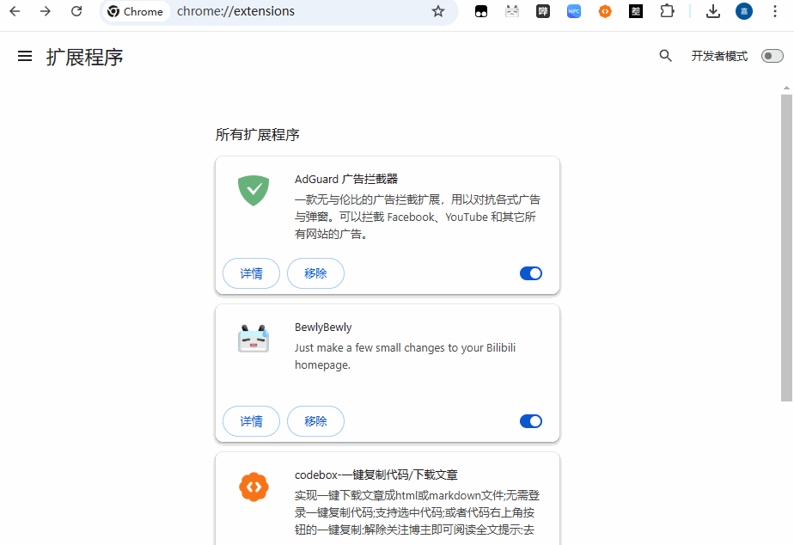The height and width of the screenshot is (545, 794).
Task: Open 详情 for AdGuard extension
Action: tap(251, 272)
